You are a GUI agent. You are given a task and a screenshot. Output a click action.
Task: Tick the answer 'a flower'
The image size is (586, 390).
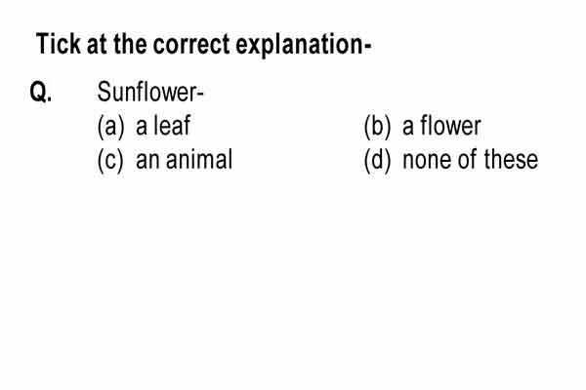click(x=441, y=126)
